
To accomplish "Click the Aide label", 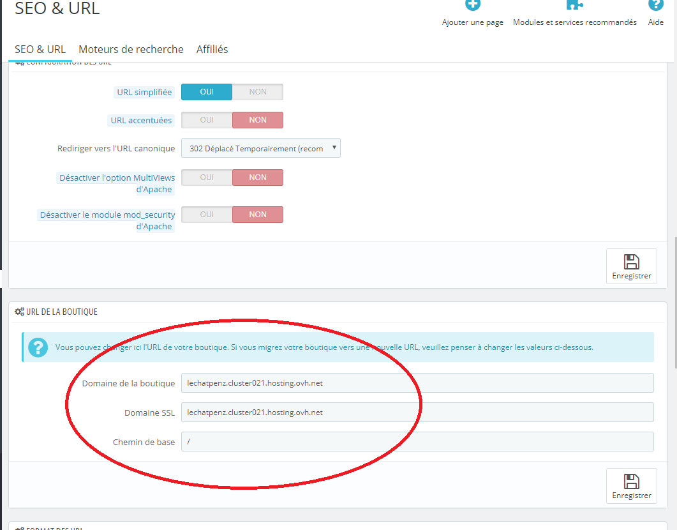I will [x=655, y=22].
